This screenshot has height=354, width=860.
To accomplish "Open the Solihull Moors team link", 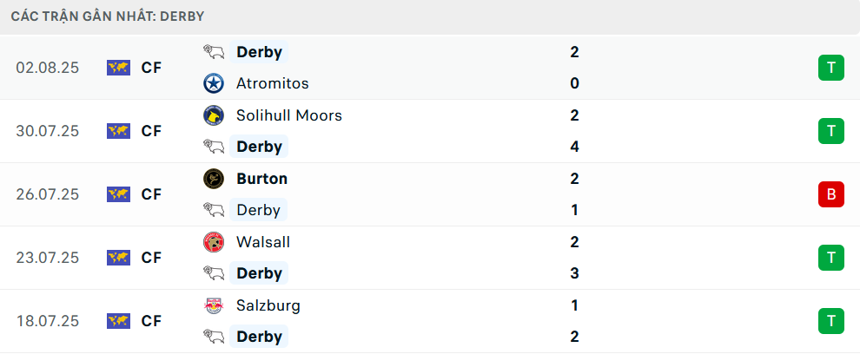I will tap(289, 115).
